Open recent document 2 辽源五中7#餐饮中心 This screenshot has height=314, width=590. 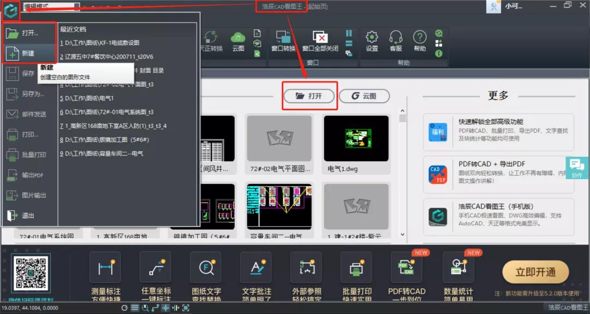pyautogui.click(x=107, y=57)
